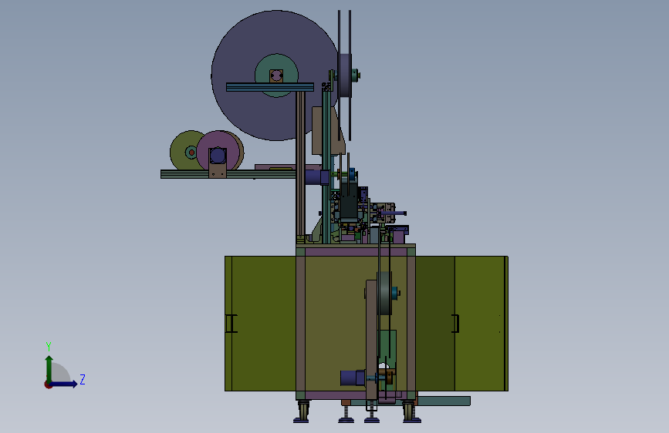This screenshot has height=433, width=669.
Task: Select the long horizontal rail holding small reels
Action: [x=228, y=174]
